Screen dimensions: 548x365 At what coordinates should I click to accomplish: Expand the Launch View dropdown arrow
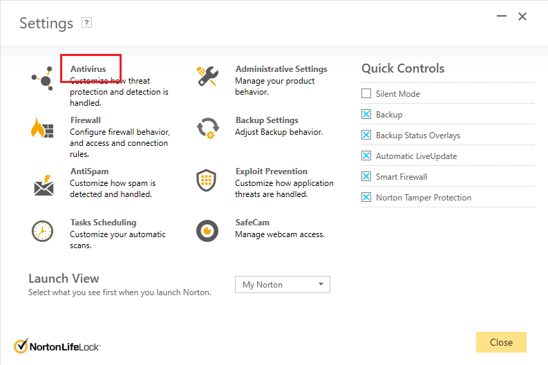click(321, 284)
